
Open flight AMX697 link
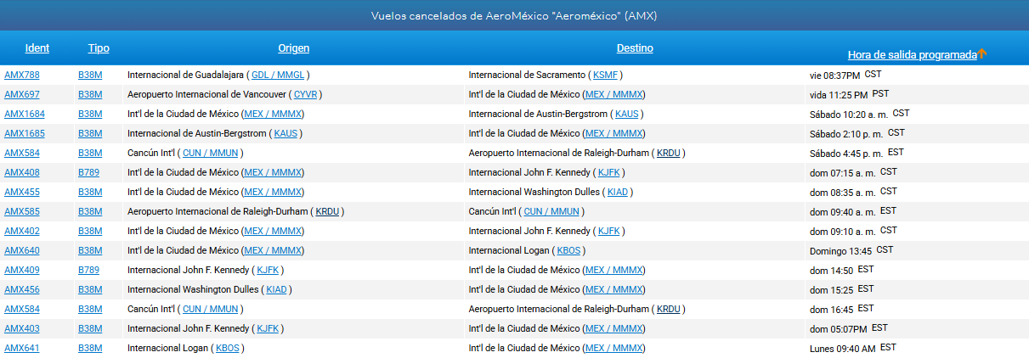pos(22,94)
